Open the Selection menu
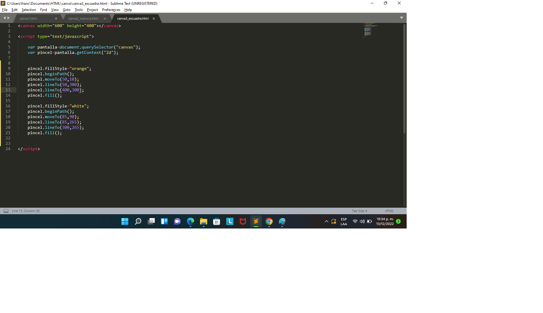 tap(29, 10)
